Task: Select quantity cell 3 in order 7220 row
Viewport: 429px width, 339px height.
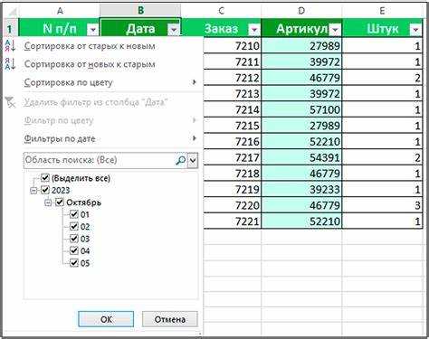Action: tap(382, 205)
